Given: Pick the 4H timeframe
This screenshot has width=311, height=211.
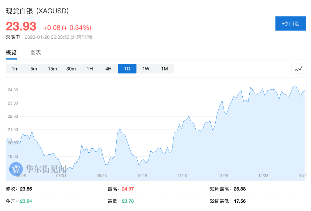Looking at the screenshot, I should point(108,69).
